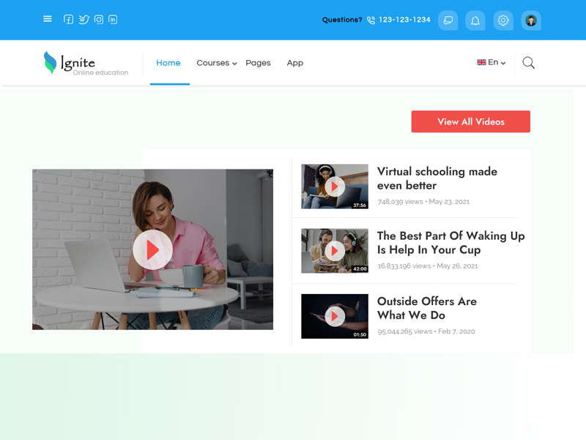Select the Home nav tab
Viewport: 586px width, 440px height.
(x=168, y=63)
